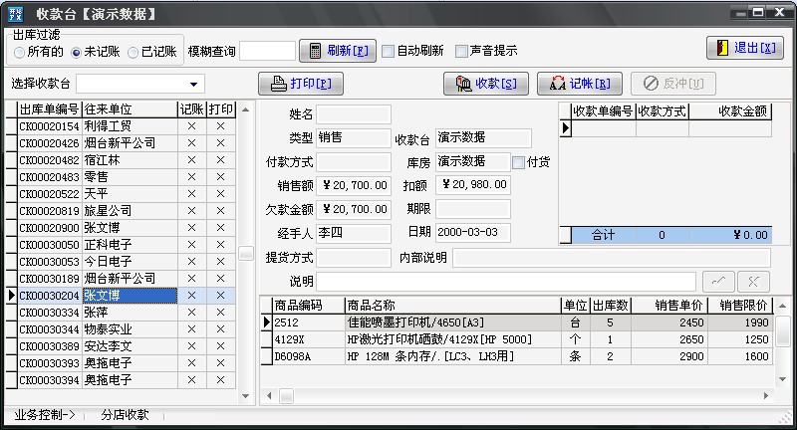
Task: Select order row CK00020482 宿江林
Action: (122, 160)
